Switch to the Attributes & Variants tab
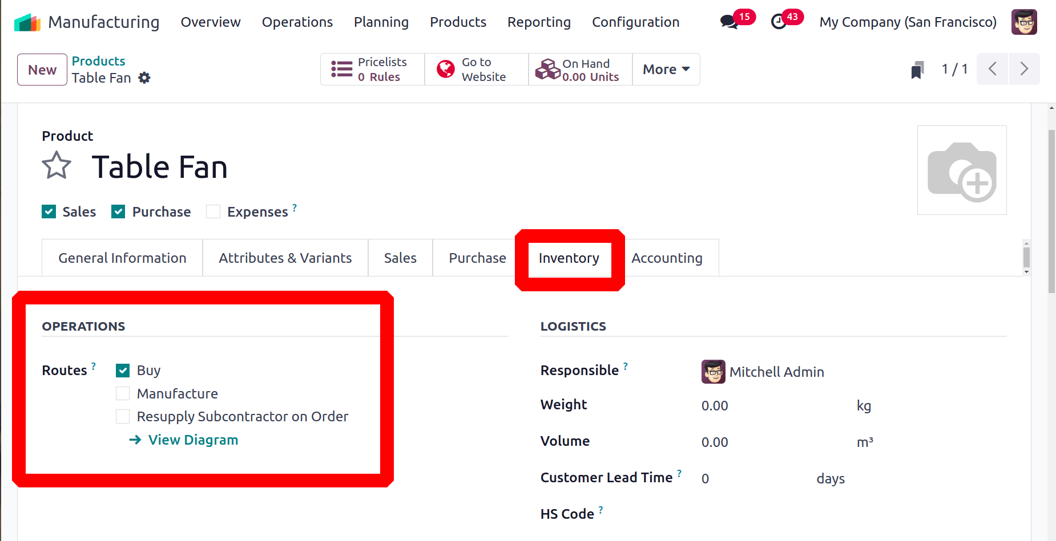The image size is (1056, 541). [285, 258]
